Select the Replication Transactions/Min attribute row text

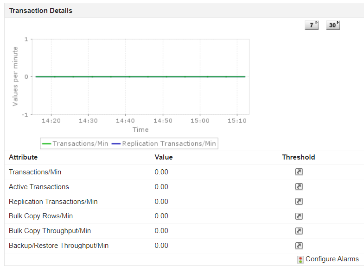[x=53, y=202]
